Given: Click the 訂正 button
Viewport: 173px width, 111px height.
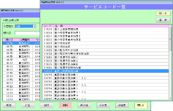Looking at the screenshot, I should (28, 105).
